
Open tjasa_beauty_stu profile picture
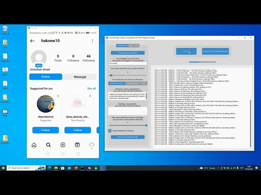pyautogui.click(x=78, y=104)
